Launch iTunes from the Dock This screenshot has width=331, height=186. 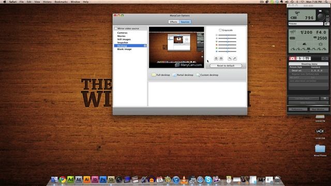tap(176, 179)
